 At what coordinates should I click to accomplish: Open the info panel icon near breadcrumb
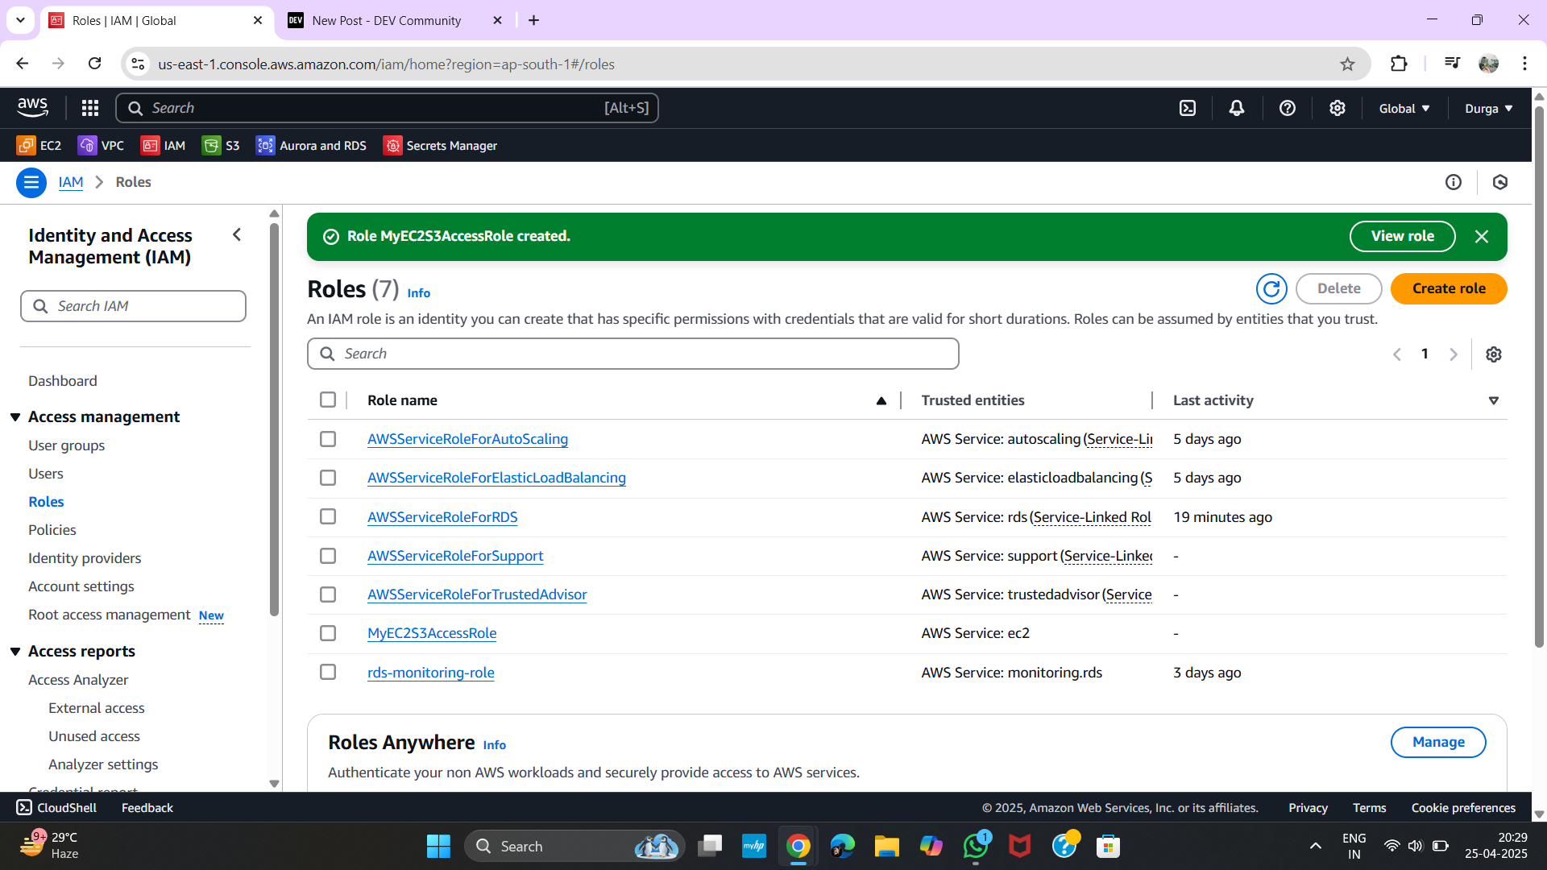click(x=1454, y=183)
